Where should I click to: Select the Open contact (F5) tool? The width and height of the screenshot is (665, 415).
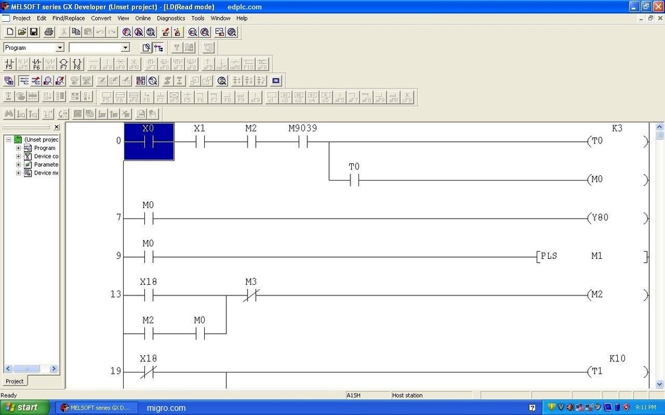coord(8,63)
